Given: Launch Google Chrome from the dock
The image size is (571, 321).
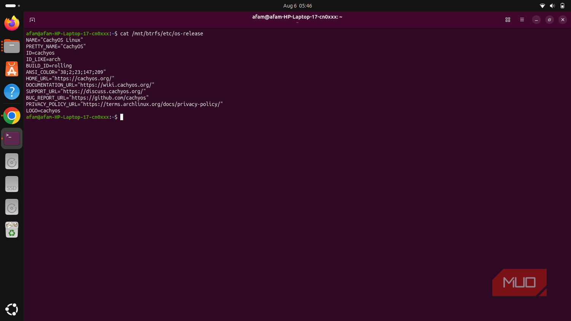Looking at the screenshot, I should [x=12, y=116].
